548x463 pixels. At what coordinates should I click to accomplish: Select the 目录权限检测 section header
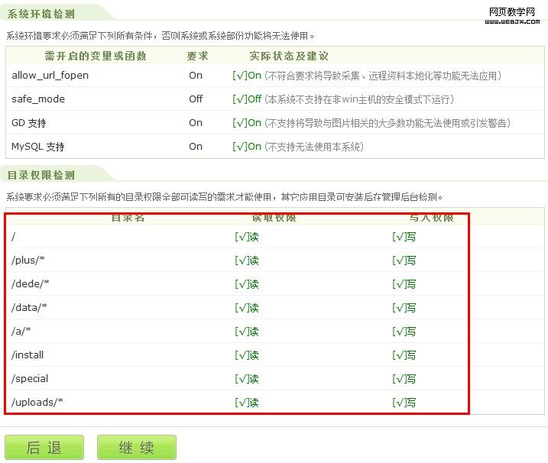pyautogui.click(x=41, y=175)
